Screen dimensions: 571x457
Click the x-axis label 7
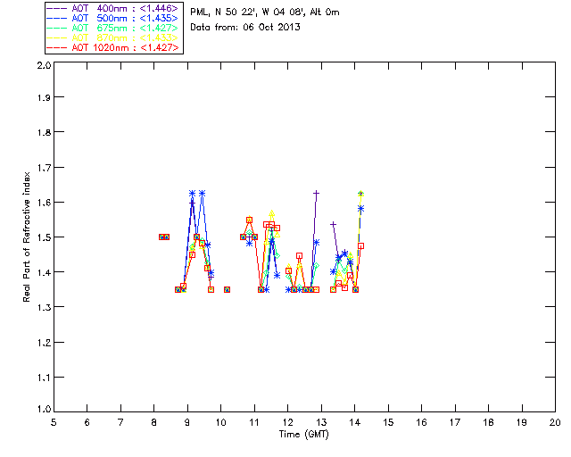(120, 422)
